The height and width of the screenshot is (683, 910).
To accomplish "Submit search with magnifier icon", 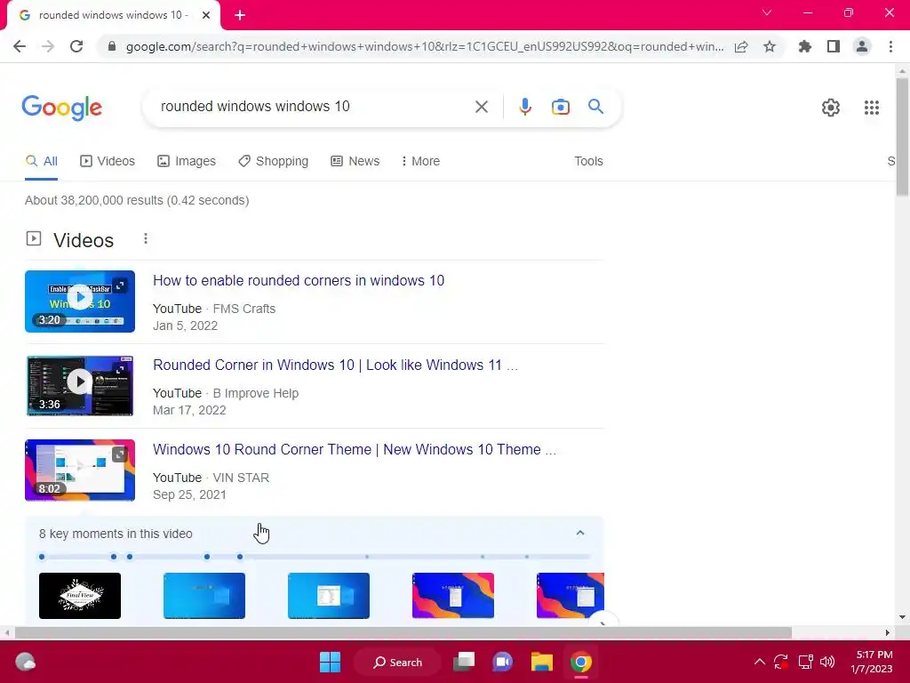I will 595,107.
